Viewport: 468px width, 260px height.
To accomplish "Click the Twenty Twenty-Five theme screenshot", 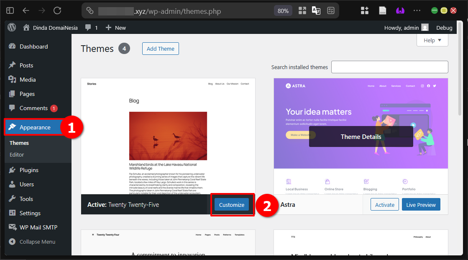I will [x=168, y=136].
